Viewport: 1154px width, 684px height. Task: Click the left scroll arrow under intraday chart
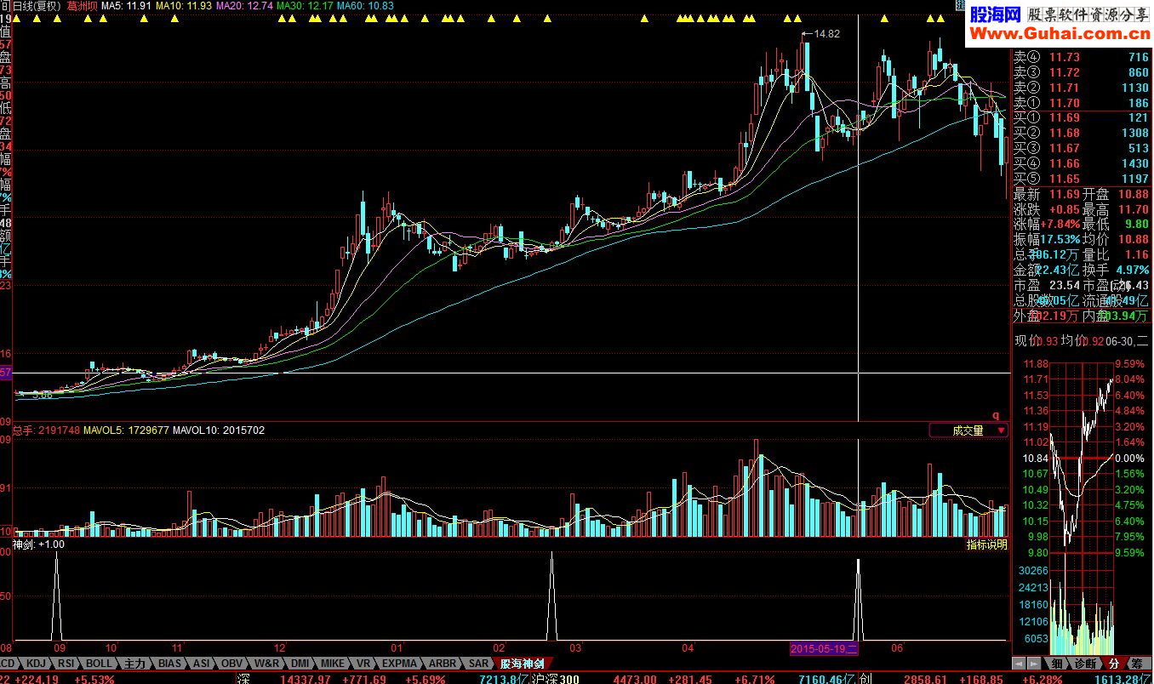(1018, 663)
